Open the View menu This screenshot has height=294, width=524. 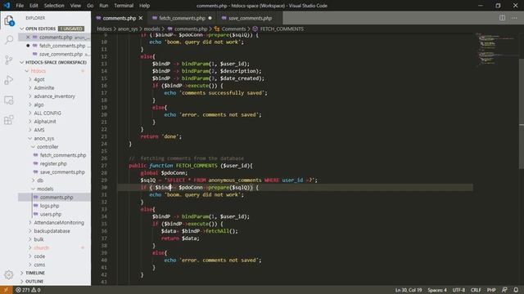(x=75, y=6)
